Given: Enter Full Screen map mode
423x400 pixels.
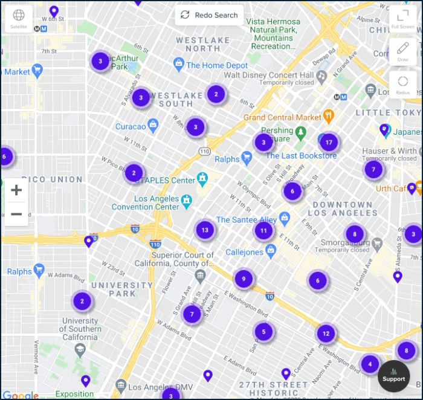Looking at the screenshot, I should [x=402, y=18].
